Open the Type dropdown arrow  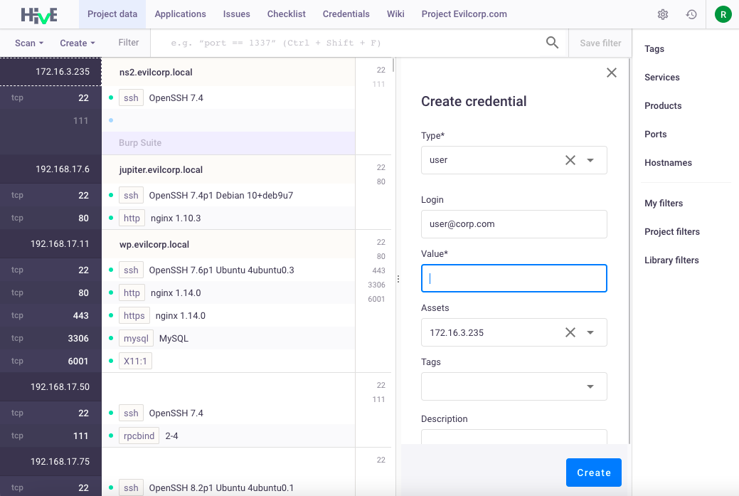[590, 160]
